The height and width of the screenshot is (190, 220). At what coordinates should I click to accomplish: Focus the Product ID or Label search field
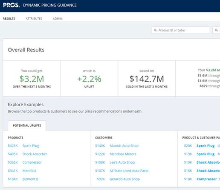point(180,30)
